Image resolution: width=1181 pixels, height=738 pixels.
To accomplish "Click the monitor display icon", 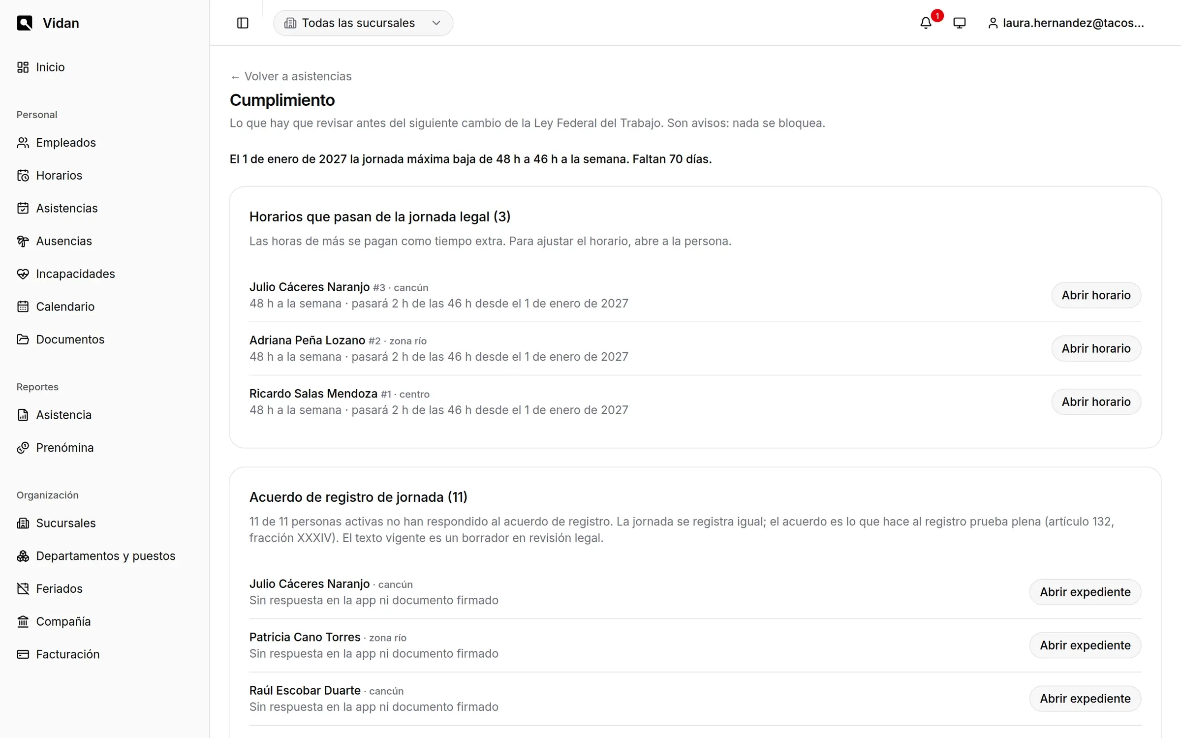I will coord(959,23).
